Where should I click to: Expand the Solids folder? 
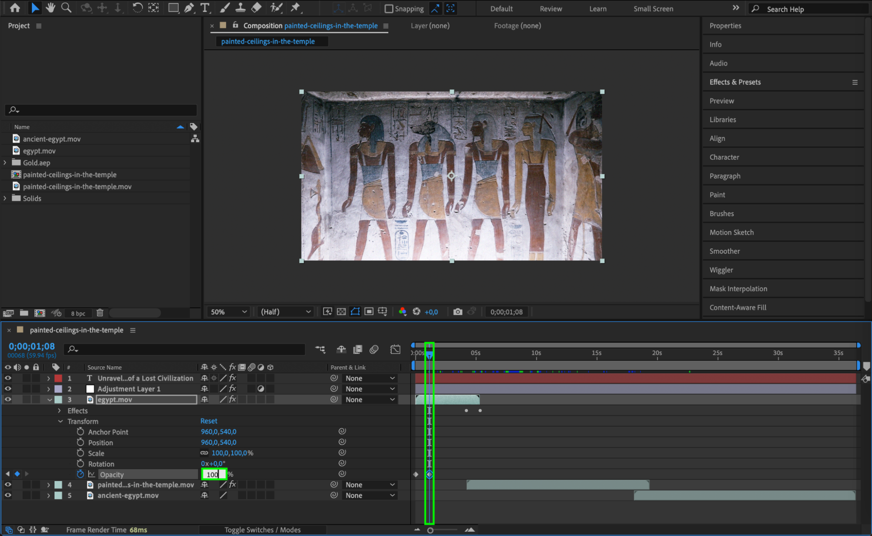pos(5,198)
